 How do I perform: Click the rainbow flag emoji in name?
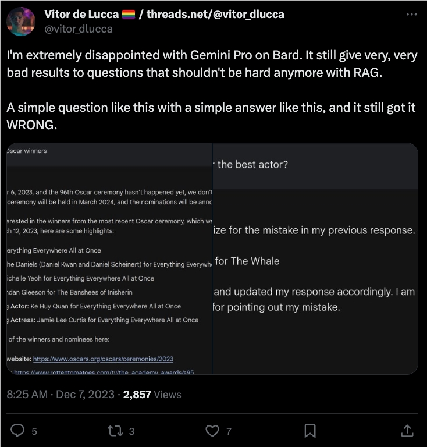point(129,14)
